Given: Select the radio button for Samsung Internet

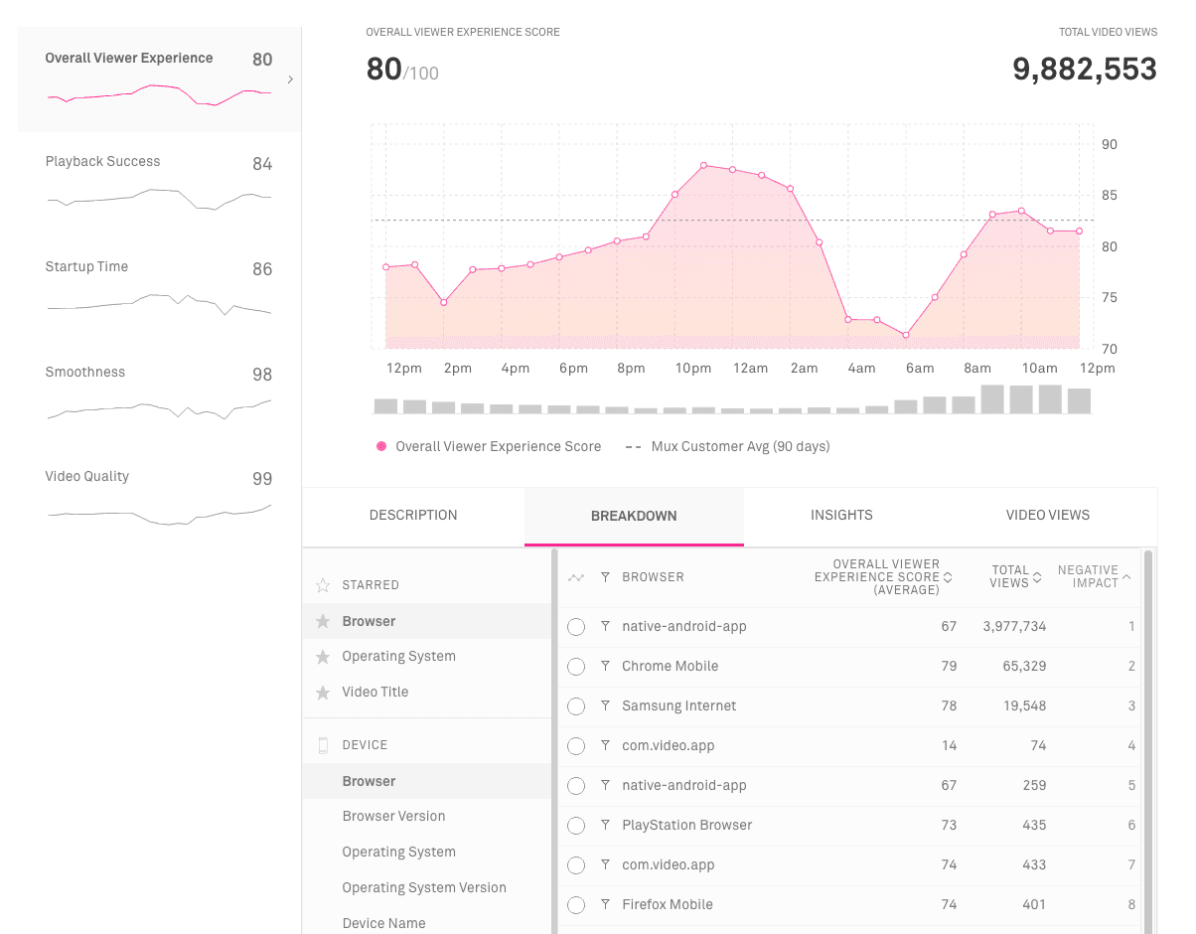Looking at the screenshot, I should pos(576,706).
